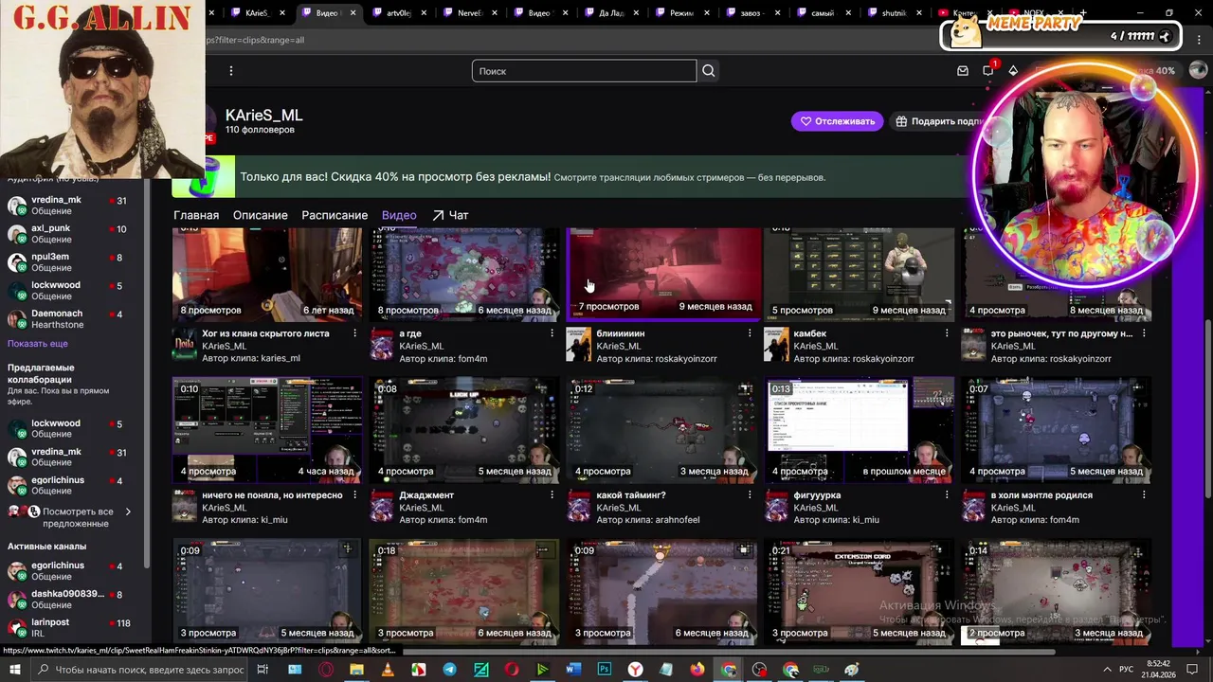Switch to the 'shutnik' browser tab
The image size is (1213, 682).
[x=894, y=13]
